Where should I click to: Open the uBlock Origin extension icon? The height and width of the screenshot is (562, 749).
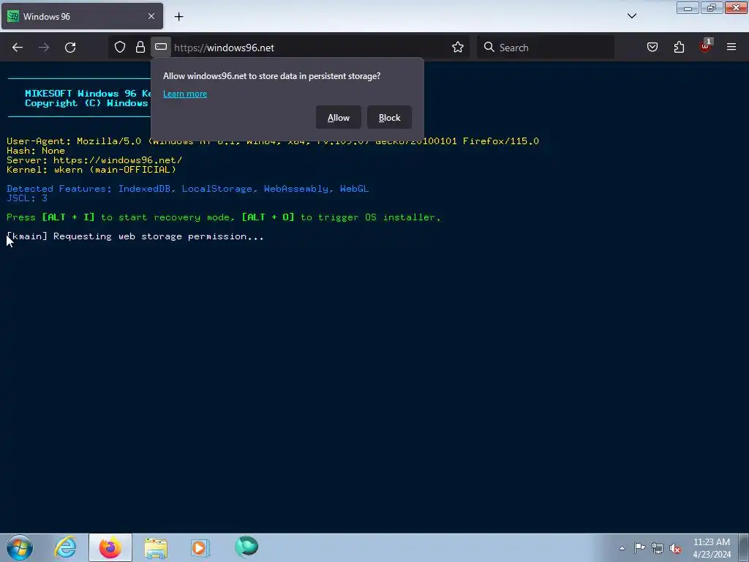coord(706,46)
